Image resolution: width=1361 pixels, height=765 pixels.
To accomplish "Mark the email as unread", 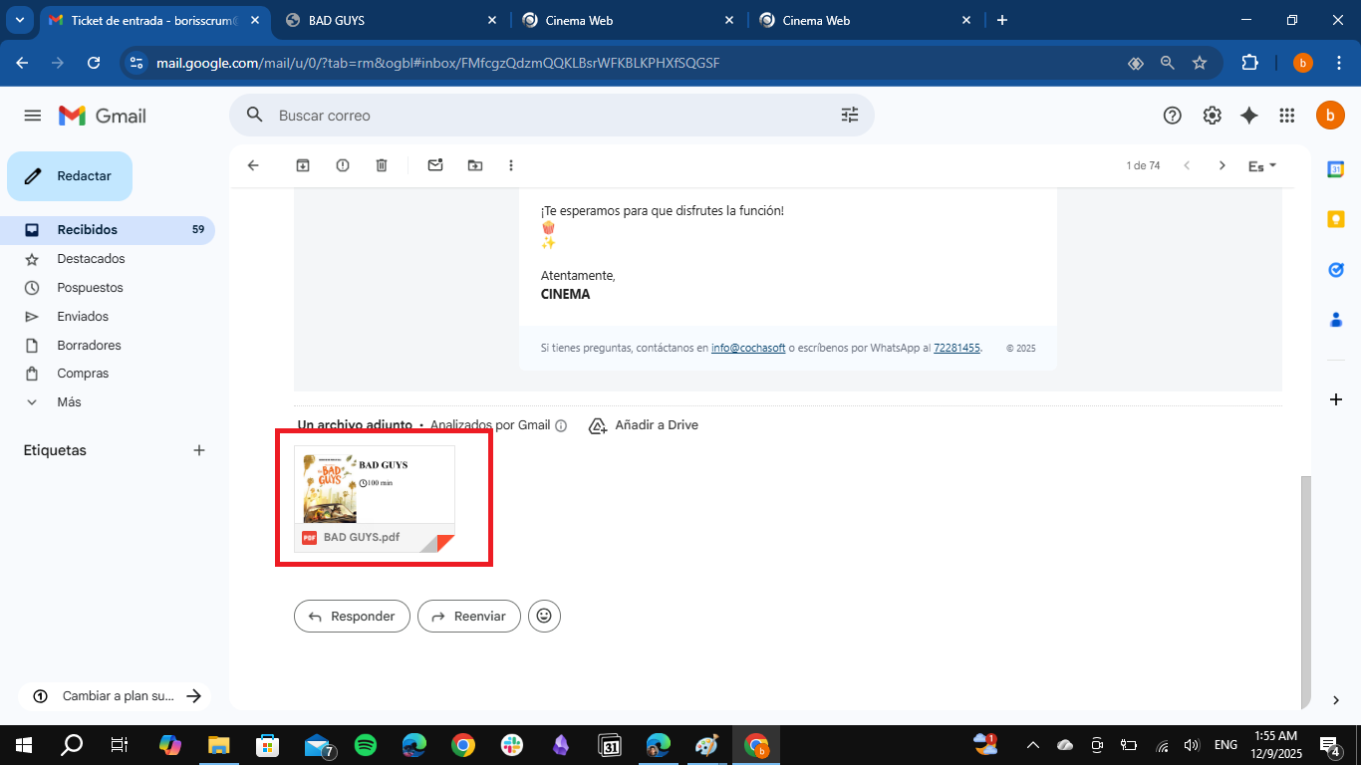I will click(x=435, y=165).
